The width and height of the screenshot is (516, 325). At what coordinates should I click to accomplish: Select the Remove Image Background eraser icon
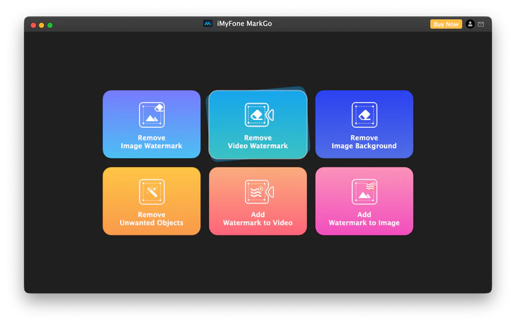pyautogui.click(x=364, y=115)
